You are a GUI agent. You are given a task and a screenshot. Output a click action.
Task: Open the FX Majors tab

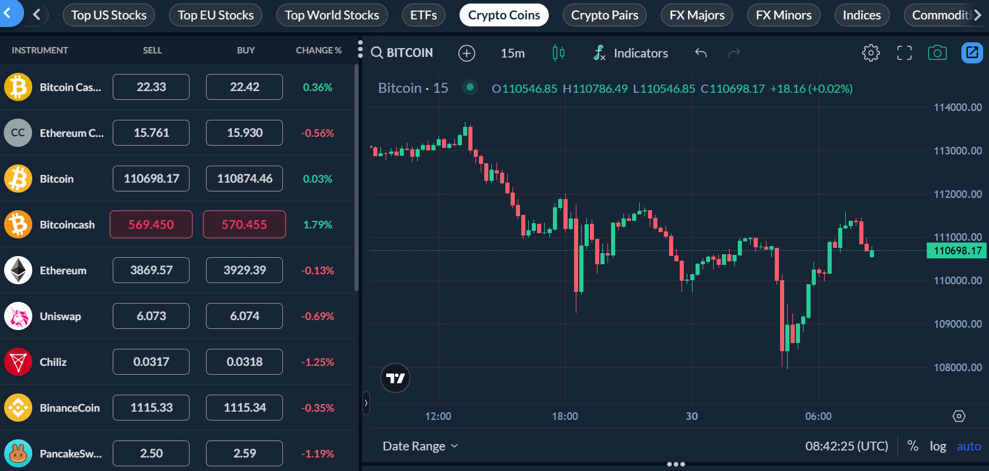click(697, 15)
